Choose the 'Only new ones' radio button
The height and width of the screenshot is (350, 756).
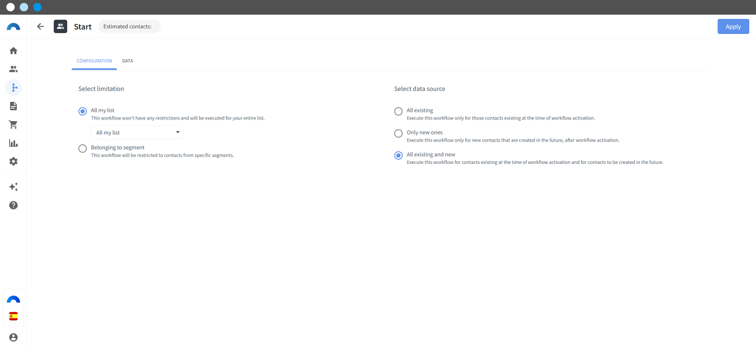399,133
